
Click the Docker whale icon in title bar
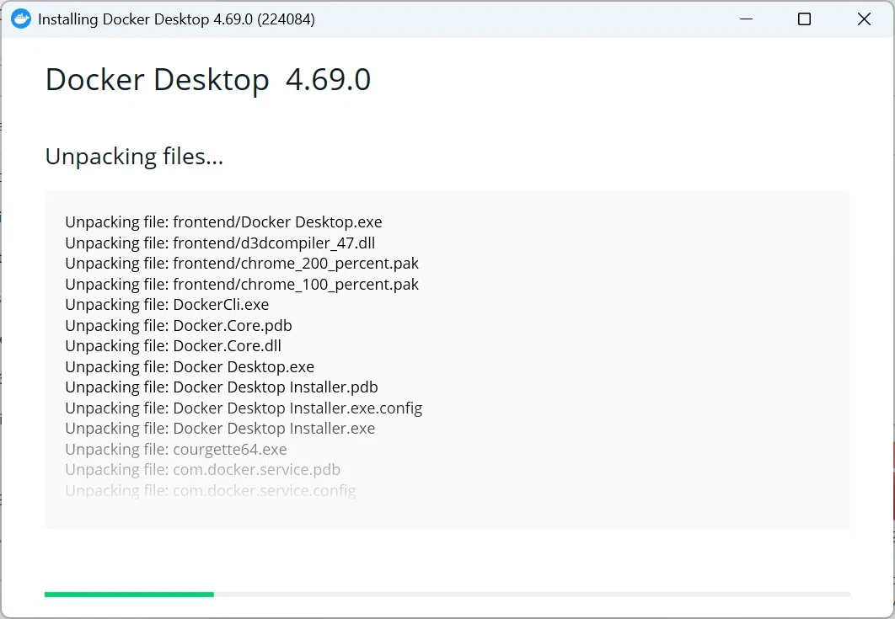coord(21,19)
